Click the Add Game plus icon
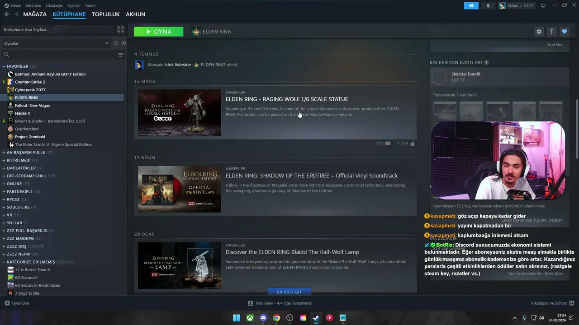Image resolution: width=579 pixels, height=325 pixels. tap(7, 303)
